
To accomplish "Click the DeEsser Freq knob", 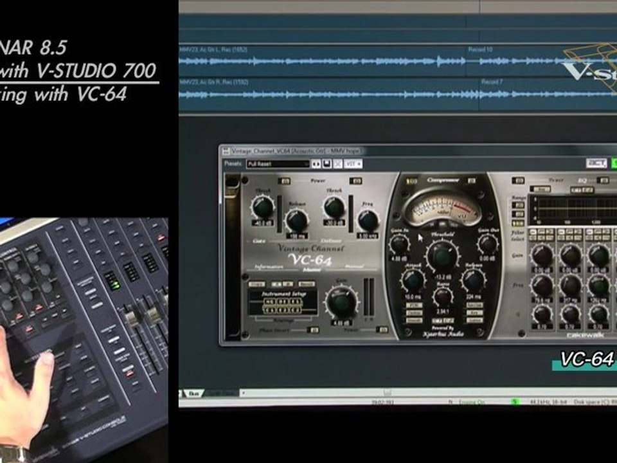I will point(367,220).
